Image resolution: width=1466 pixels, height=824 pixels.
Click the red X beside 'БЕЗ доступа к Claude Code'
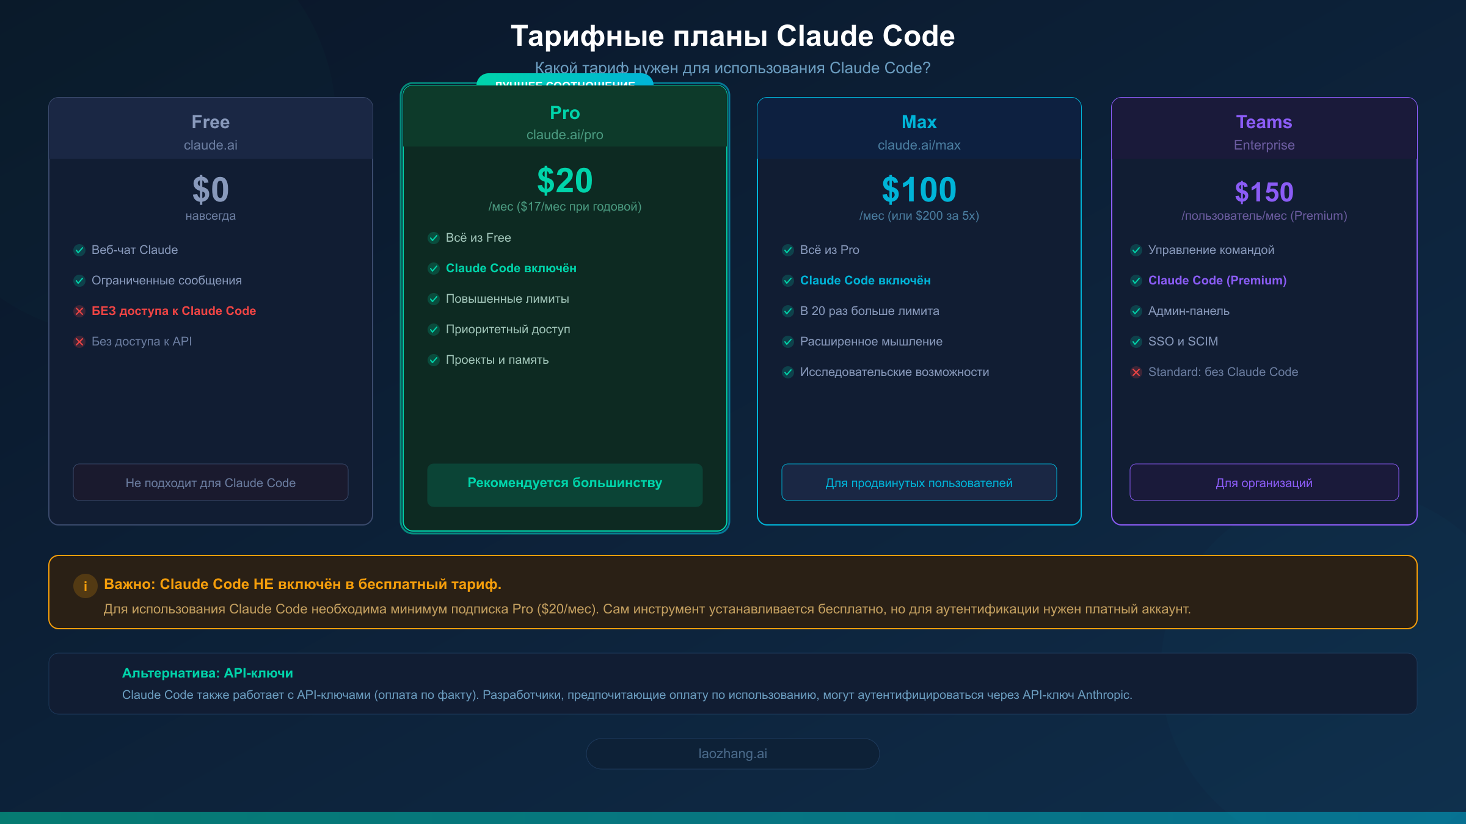(x=80, y=311)
